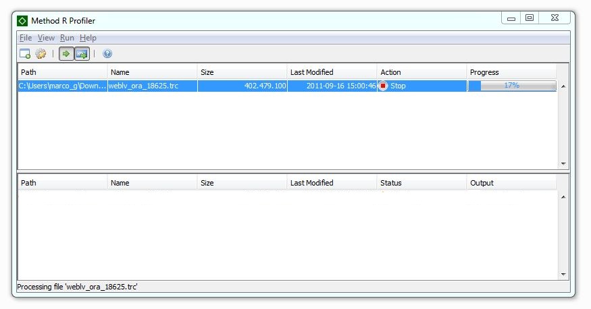Open the View menu
This screenshot has width=591, height=309.
(46, 38)
